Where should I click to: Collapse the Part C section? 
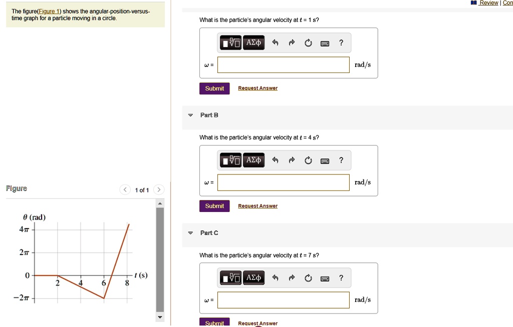190,233
